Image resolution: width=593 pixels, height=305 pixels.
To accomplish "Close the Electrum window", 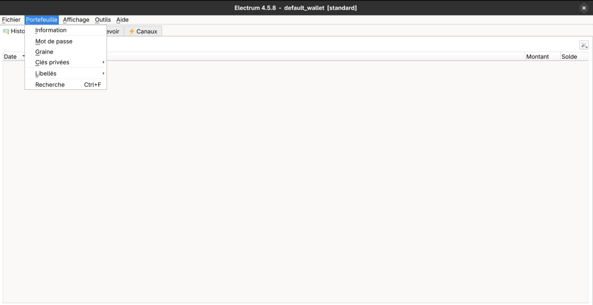I will tap(584, 8).
